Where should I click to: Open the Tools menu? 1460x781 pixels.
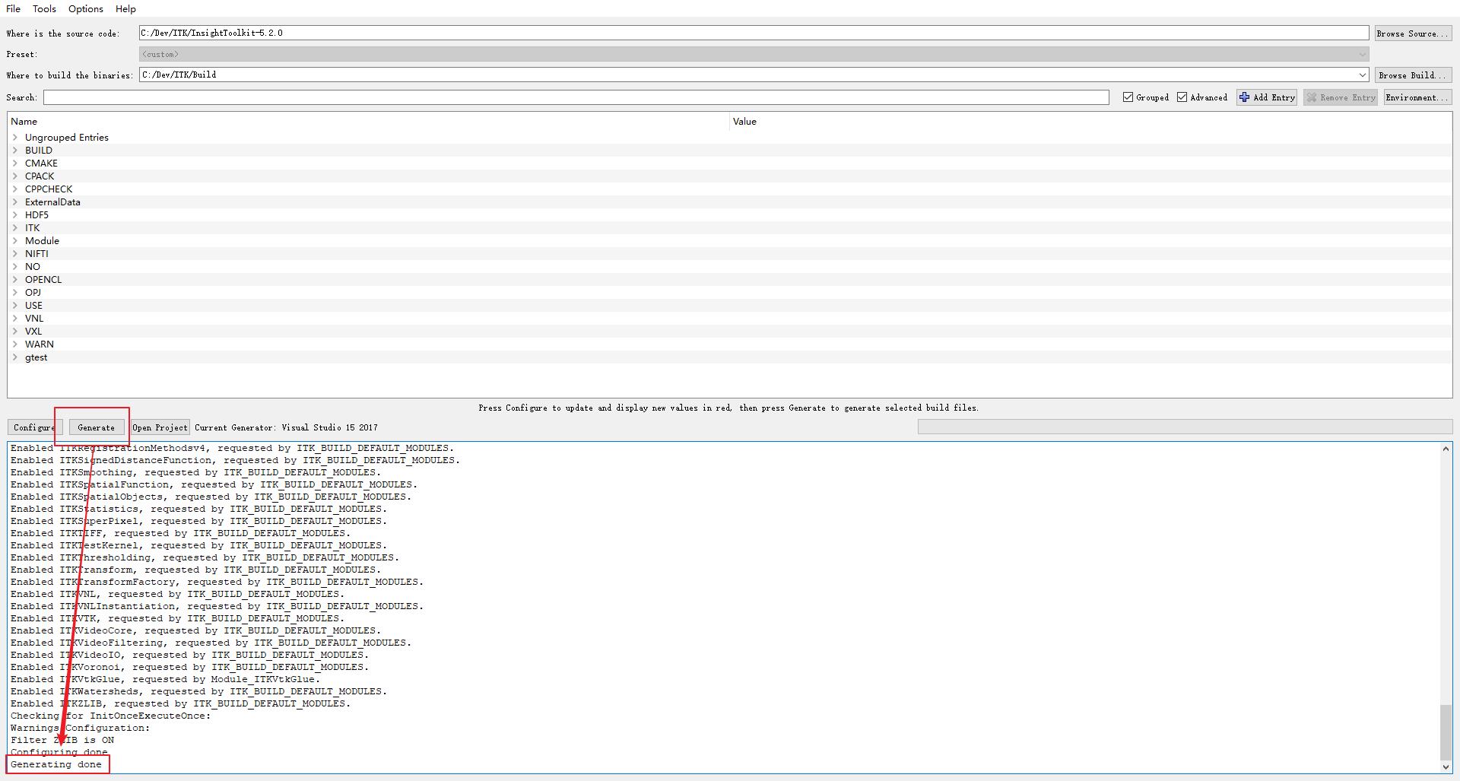coord(44,8)
